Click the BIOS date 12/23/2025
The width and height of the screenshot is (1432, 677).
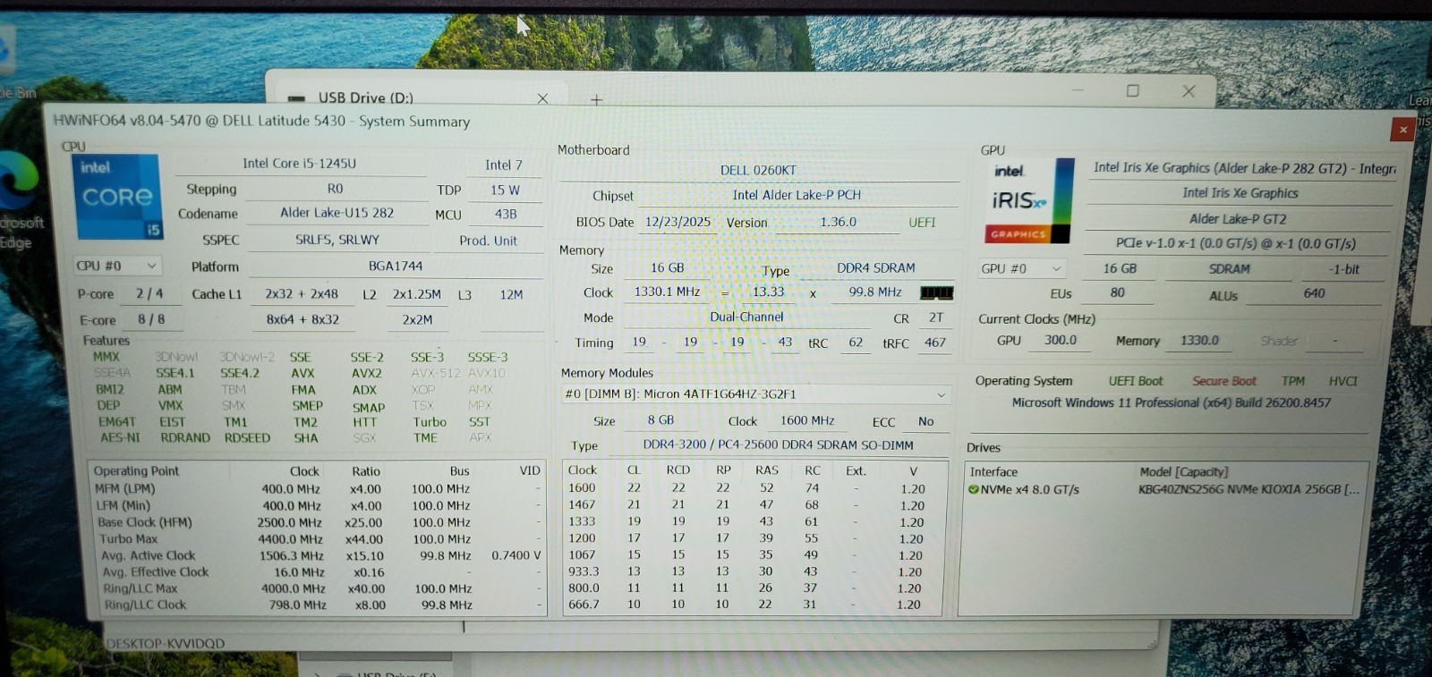click(x=678, y=222)
